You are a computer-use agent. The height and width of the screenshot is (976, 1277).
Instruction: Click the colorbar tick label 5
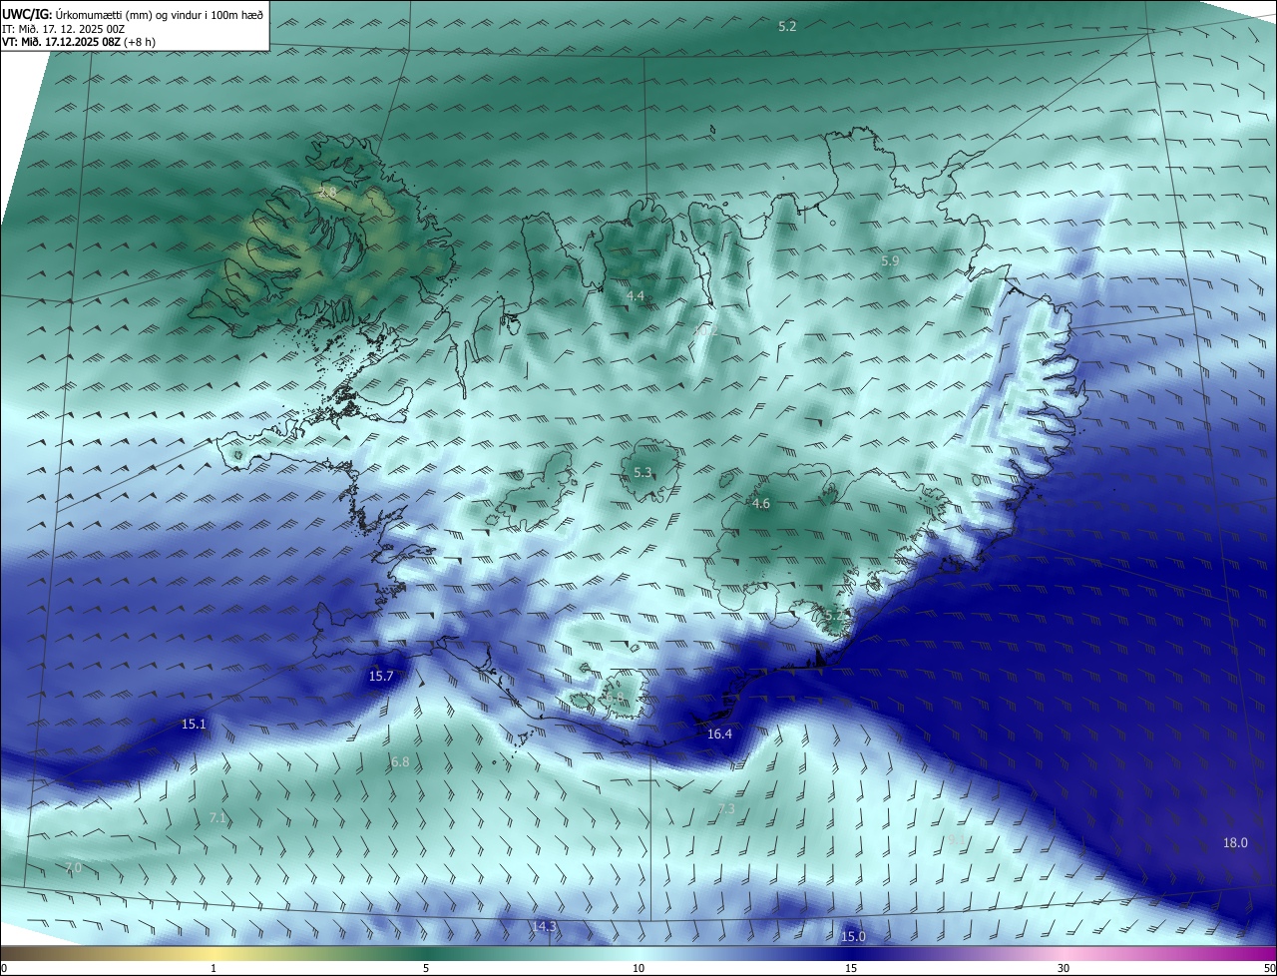(426, 968)
